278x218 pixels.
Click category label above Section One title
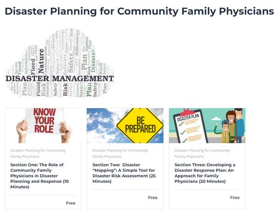(38, 153)
